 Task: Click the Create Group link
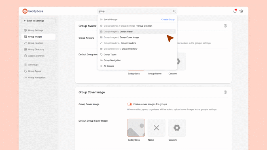click(168, 19)
